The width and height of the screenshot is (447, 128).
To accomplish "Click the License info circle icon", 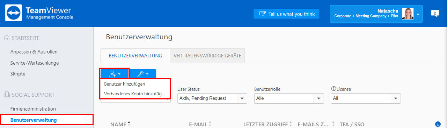I will point(333,89).
